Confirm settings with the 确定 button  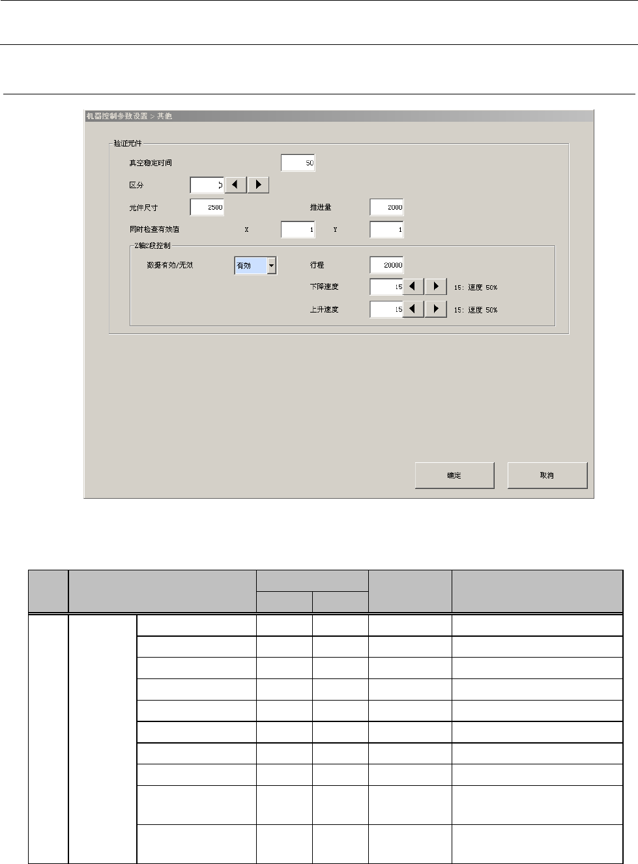pos(455,475)
